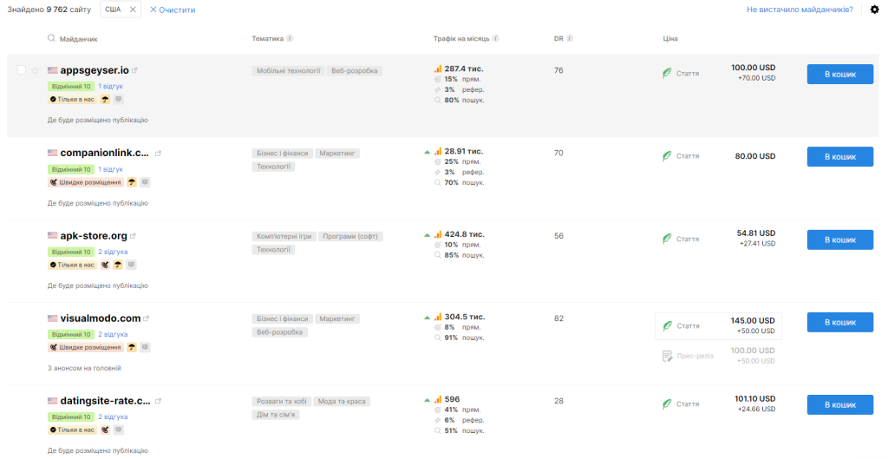Add appsgeyser.io to favorites with the star
The width and height of the screenshot is (888, 459).
pyautogui.click(x=36, y=70)
